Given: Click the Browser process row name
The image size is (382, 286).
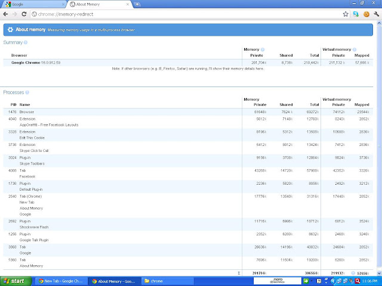Looking at the screenshot, I should pos(26,112).
